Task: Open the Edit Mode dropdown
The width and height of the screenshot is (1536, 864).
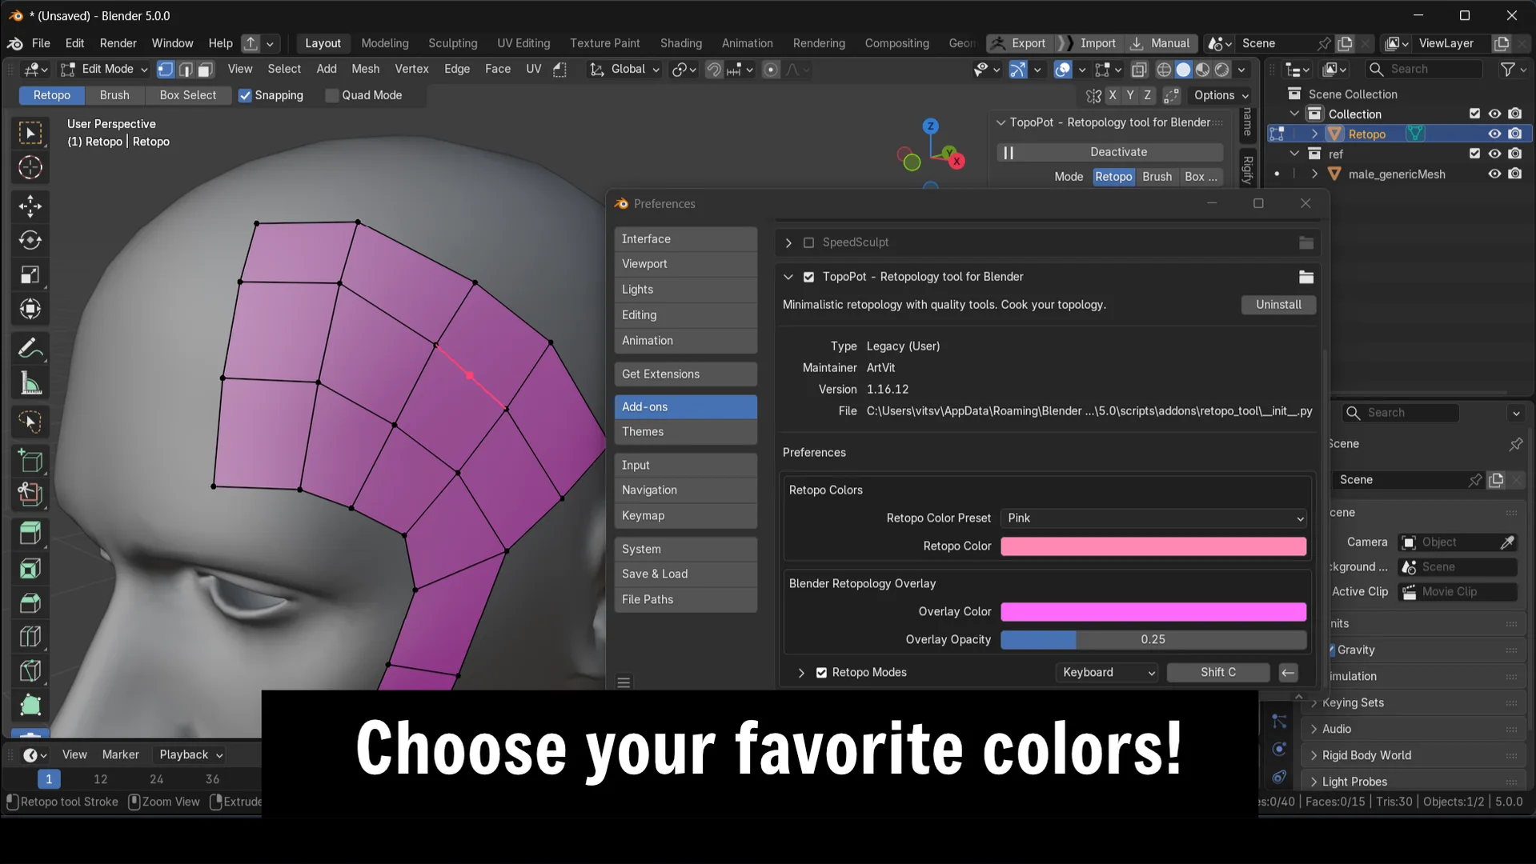Action: (105, 70)
